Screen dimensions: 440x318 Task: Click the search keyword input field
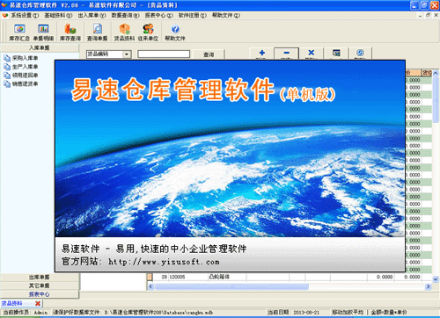pos(164,54)
